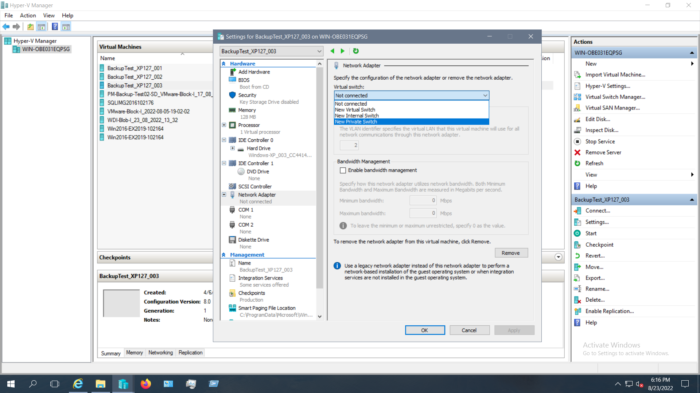Open the Security shield entry
The height and width of the screenshot is (393, 700).
click(247, 95)
